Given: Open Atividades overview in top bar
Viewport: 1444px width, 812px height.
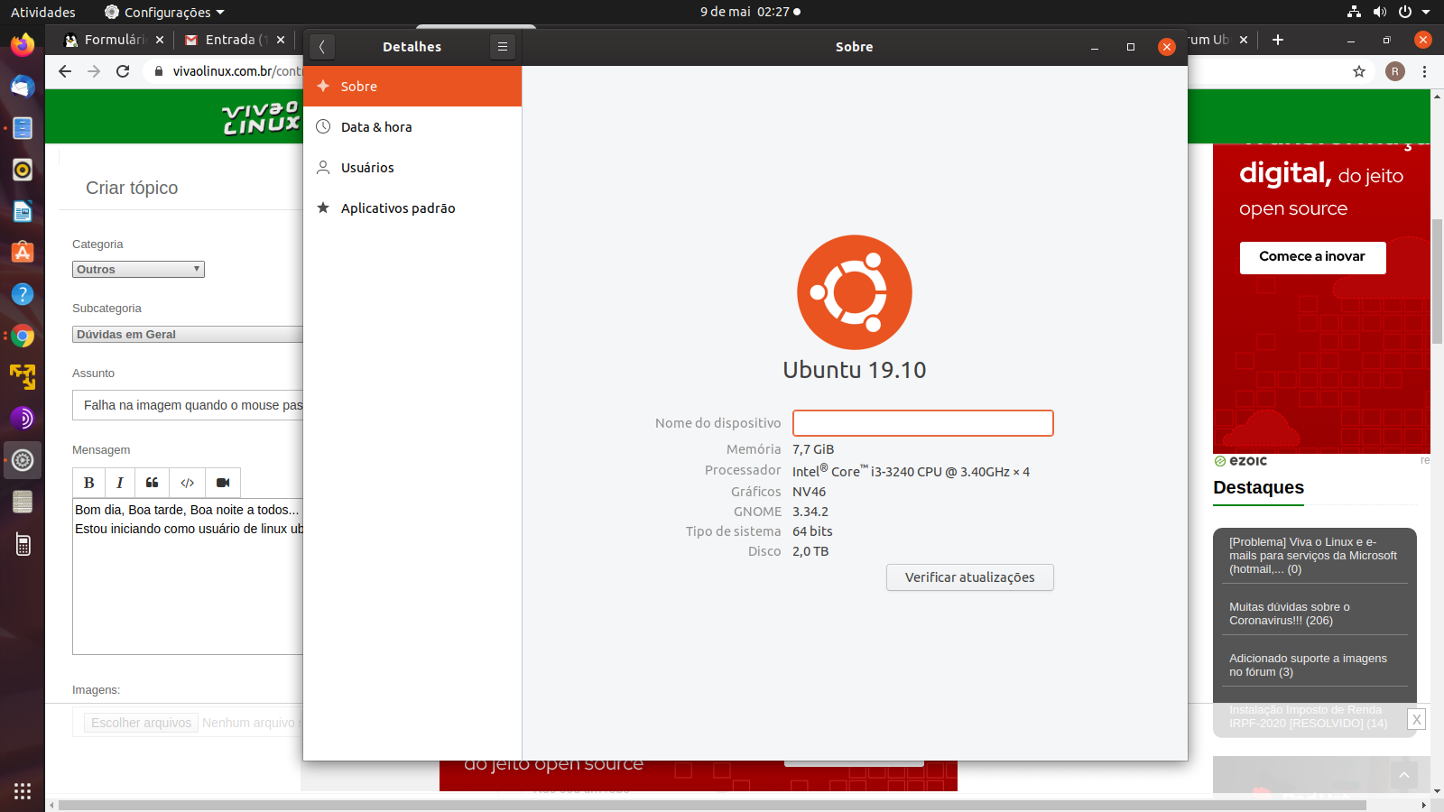Looking at the screenshot, I should (x=43, y=12).
